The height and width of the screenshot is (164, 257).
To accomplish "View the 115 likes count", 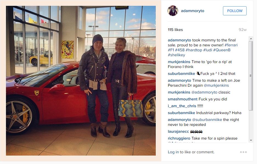I will [175, 30].
